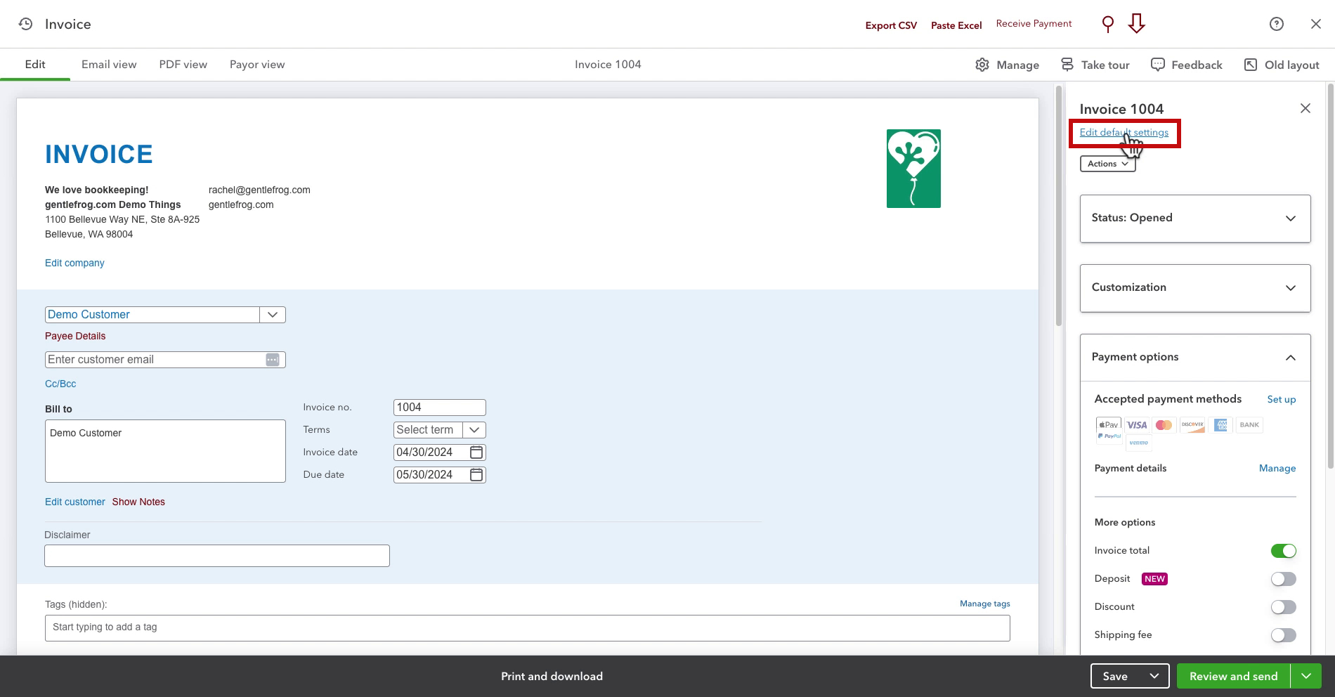Click the Venmo payment icon
The image size is (1335, 697).
pos(1138,443)
